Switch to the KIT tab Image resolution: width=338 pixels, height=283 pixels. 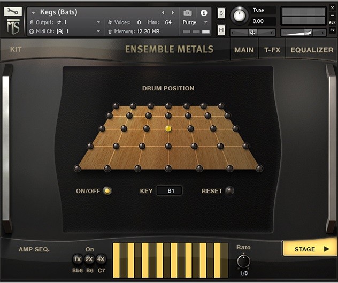(x=16, y=49)
